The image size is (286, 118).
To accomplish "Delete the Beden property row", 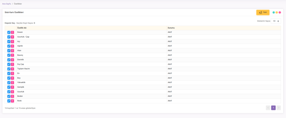I will click(12, 96).
